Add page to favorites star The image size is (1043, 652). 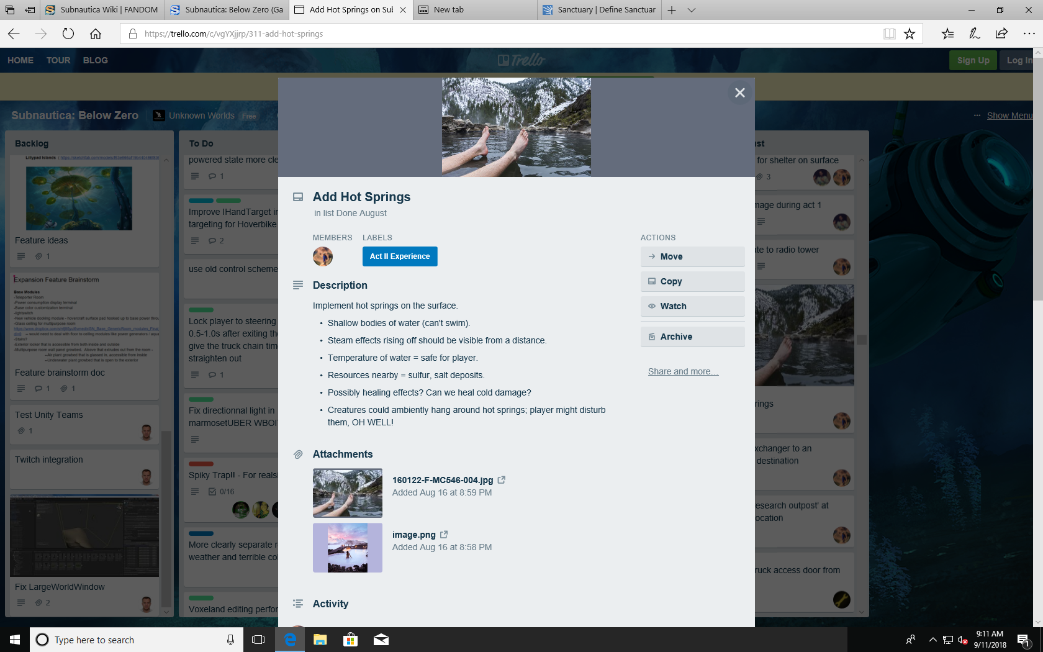910,34
